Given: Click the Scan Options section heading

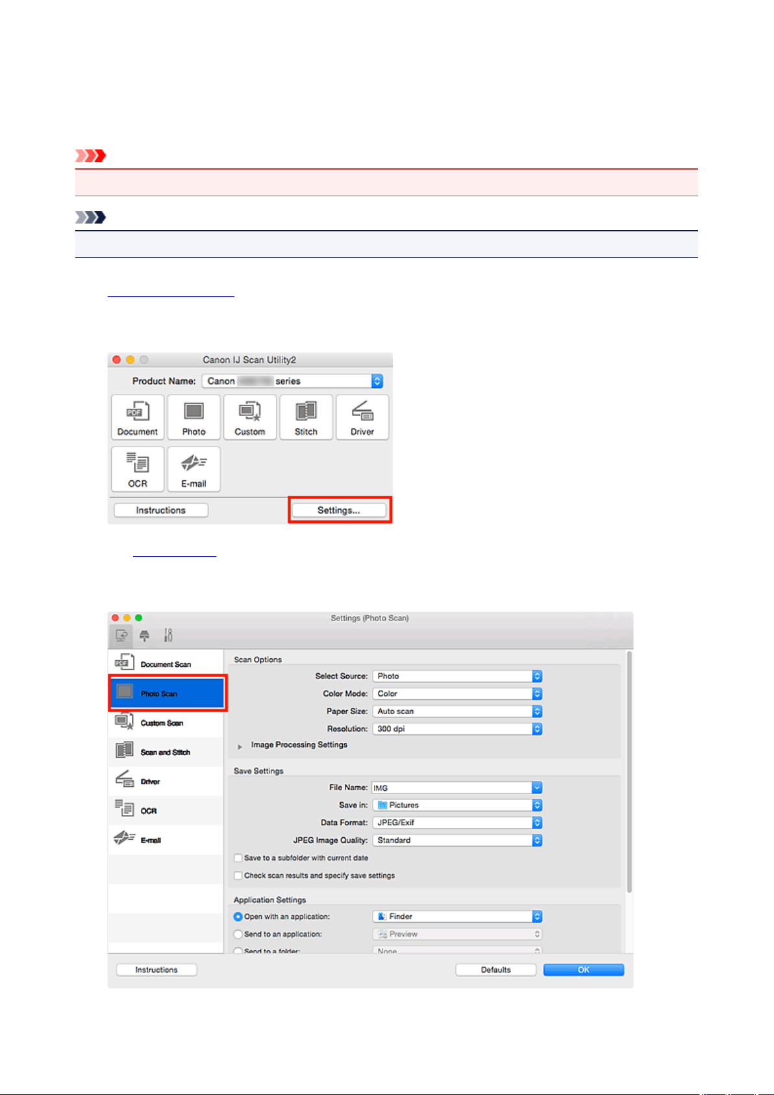Looking at the screenshot, I should [258, 660].
